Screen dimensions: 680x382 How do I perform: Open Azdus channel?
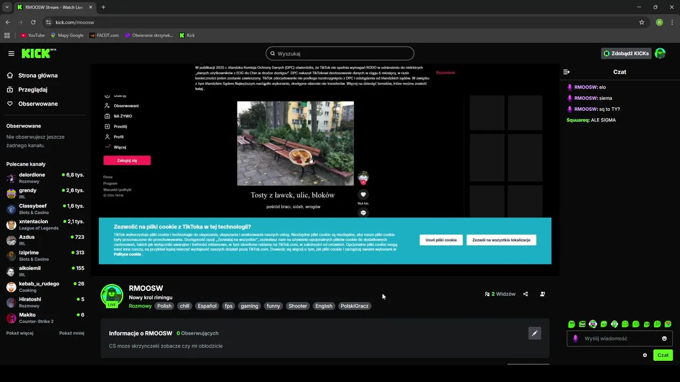coord(45,240)
